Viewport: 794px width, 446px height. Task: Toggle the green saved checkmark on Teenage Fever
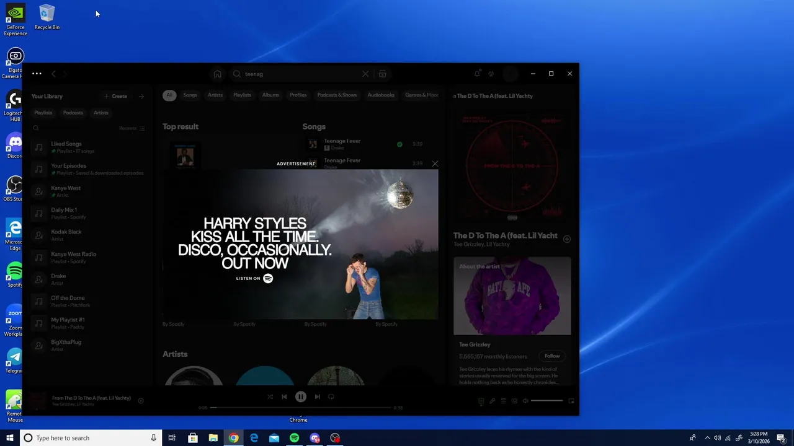pyautogui.click(x=399, y=144)
